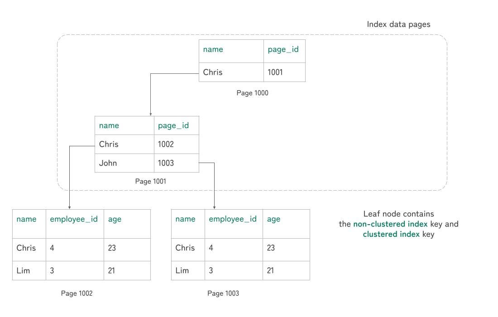Click the green 'non-clustered index' text
This screenshot has height=317, width=498.
click(390, 224)
